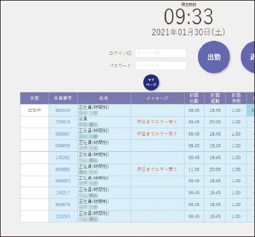Click 昨日までエラー有り message in row 720015
Viewport: 255px width, 237px height.
point(157,122)
